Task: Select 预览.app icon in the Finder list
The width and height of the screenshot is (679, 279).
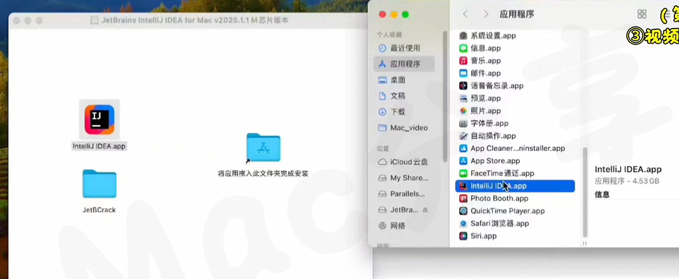Action: [463, 99]
